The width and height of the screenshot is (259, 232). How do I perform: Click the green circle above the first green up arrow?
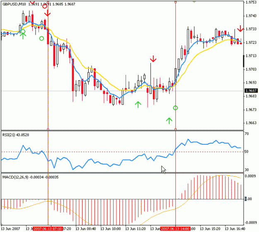coord(23,31)
